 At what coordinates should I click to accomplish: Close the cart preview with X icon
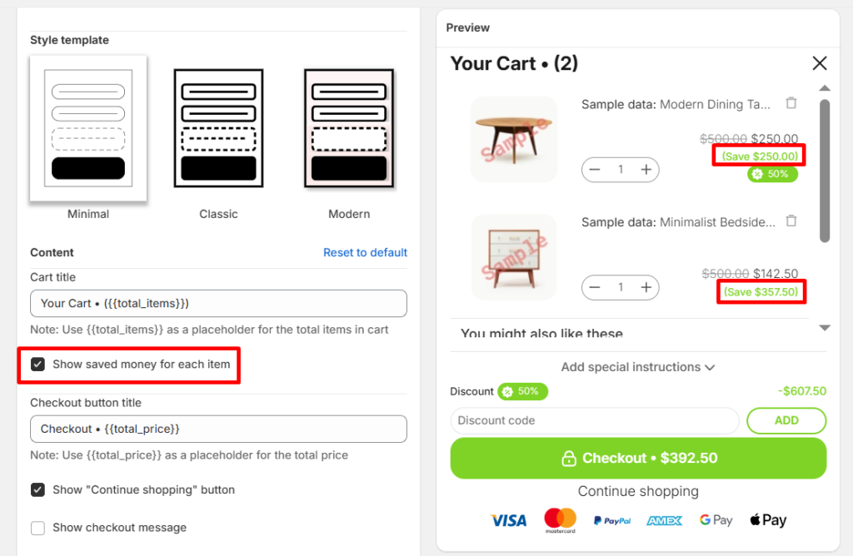click(820, 63)
